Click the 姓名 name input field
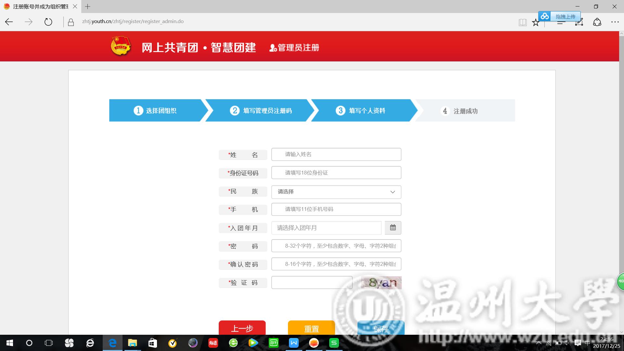 pos(336,154)
